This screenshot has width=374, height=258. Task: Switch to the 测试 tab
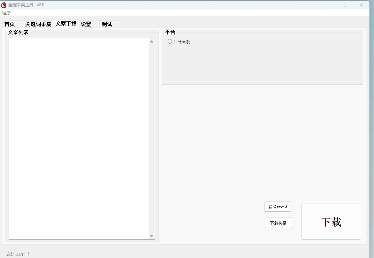107,24
